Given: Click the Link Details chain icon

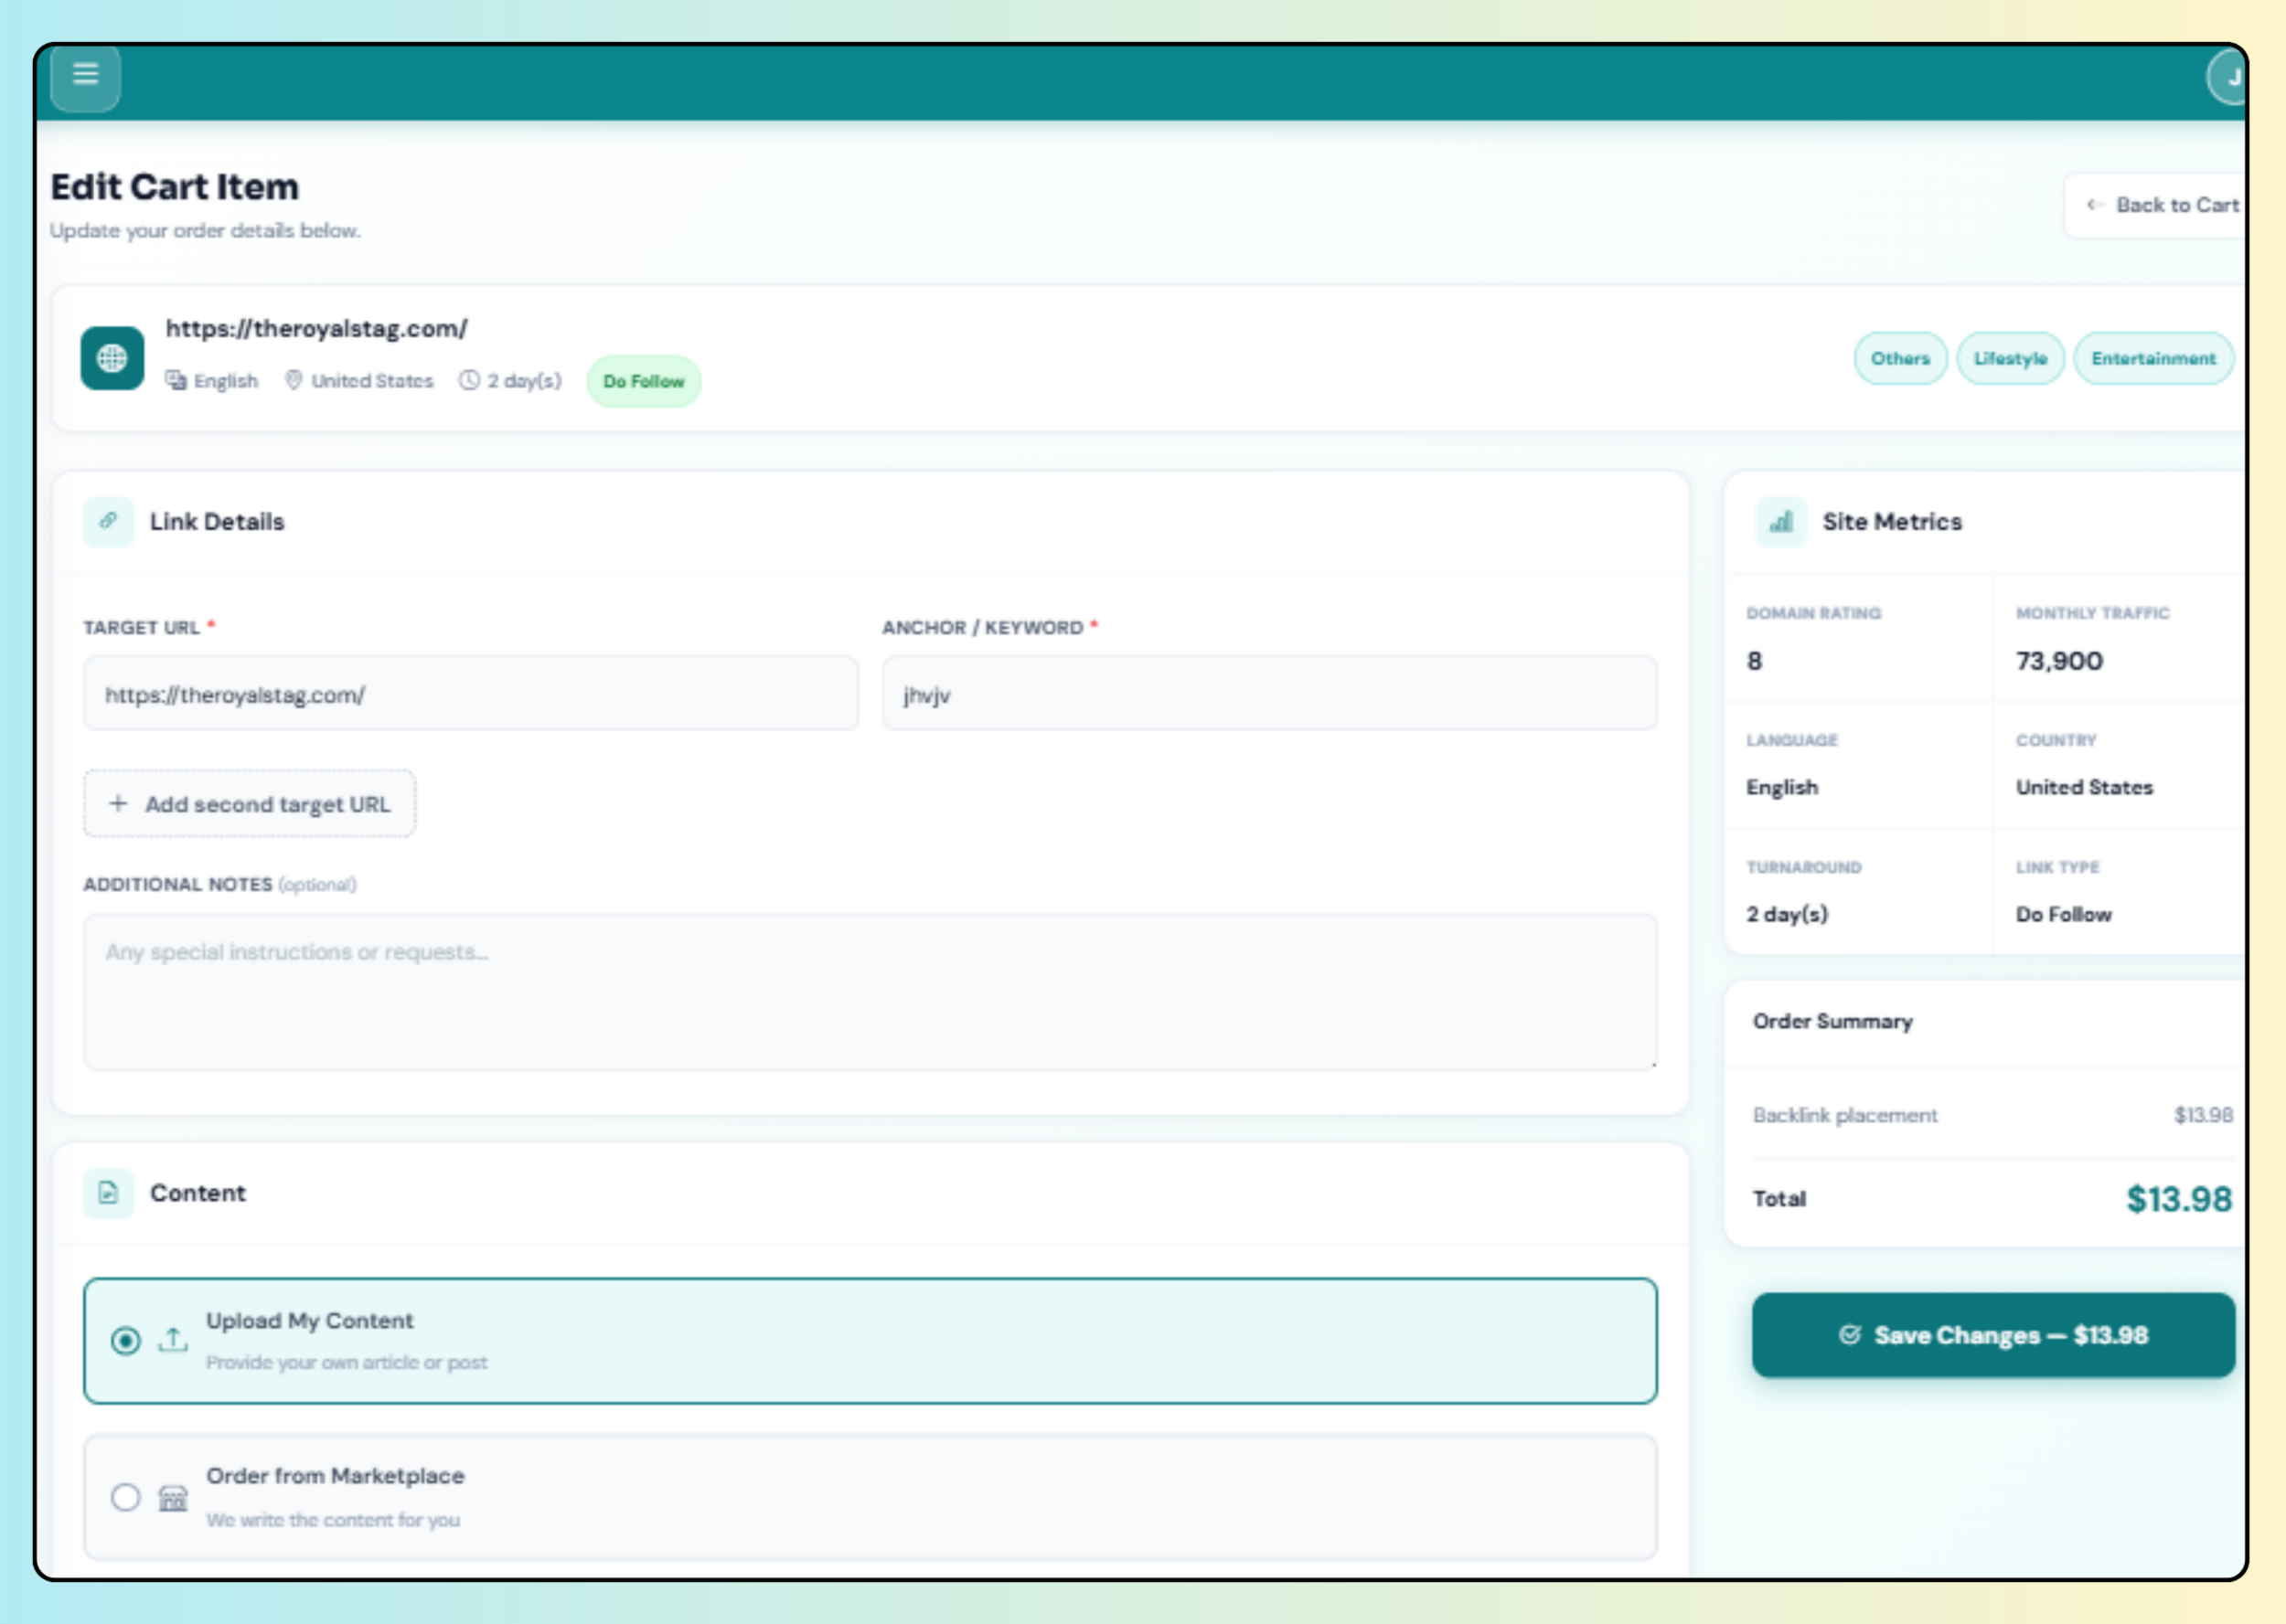Looking at the screenshot, I should 108,521.
